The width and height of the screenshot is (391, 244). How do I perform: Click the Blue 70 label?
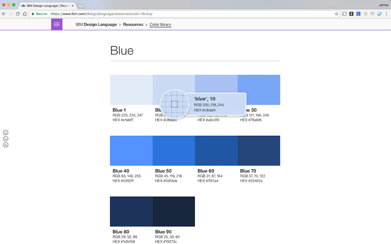click(248, 171)
